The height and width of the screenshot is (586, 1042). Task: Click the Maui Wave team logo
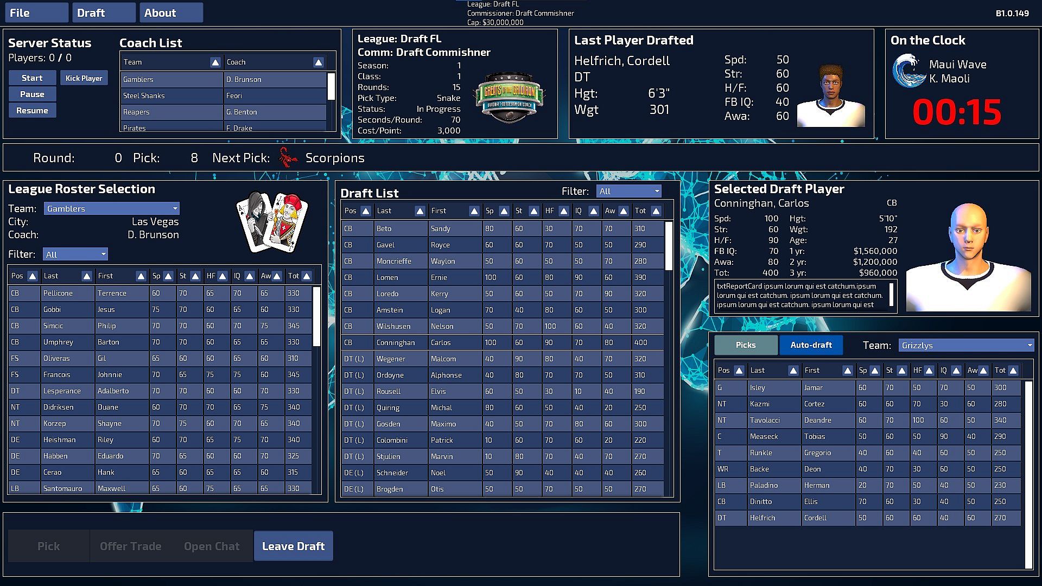pos(908,71)
